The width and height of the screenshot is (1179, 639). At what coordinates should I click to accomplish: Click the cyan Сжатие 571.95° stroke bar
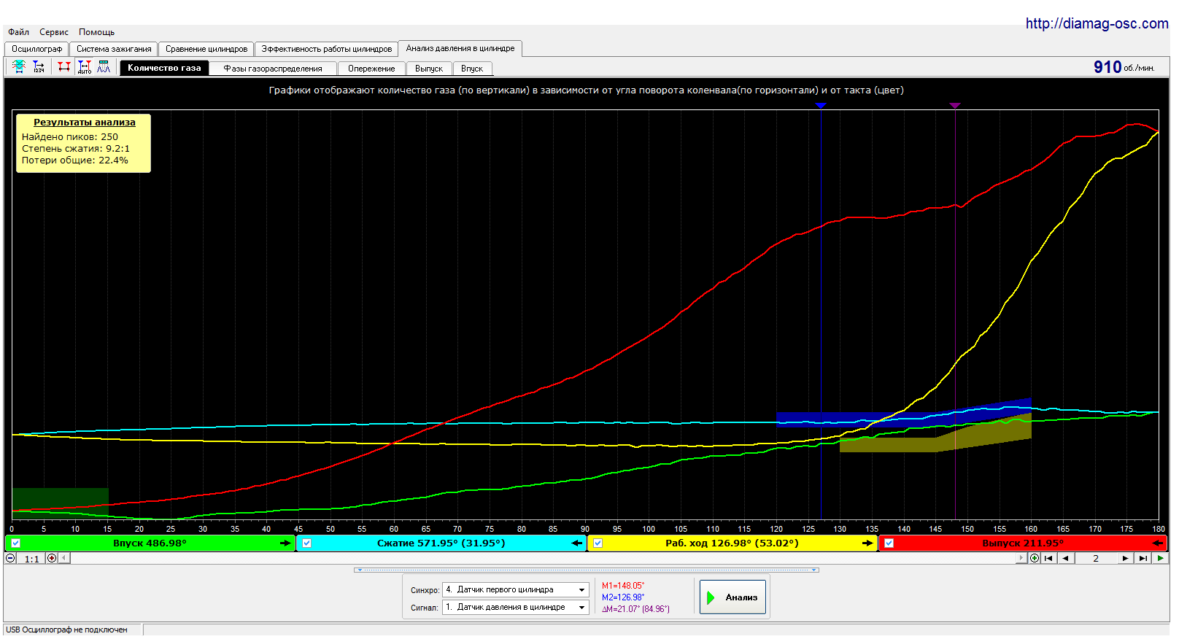(x=441, y=543)
